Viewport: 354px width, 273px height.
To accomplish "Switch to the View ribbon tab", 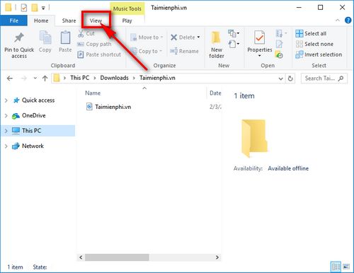I will (x=96, y=21).
